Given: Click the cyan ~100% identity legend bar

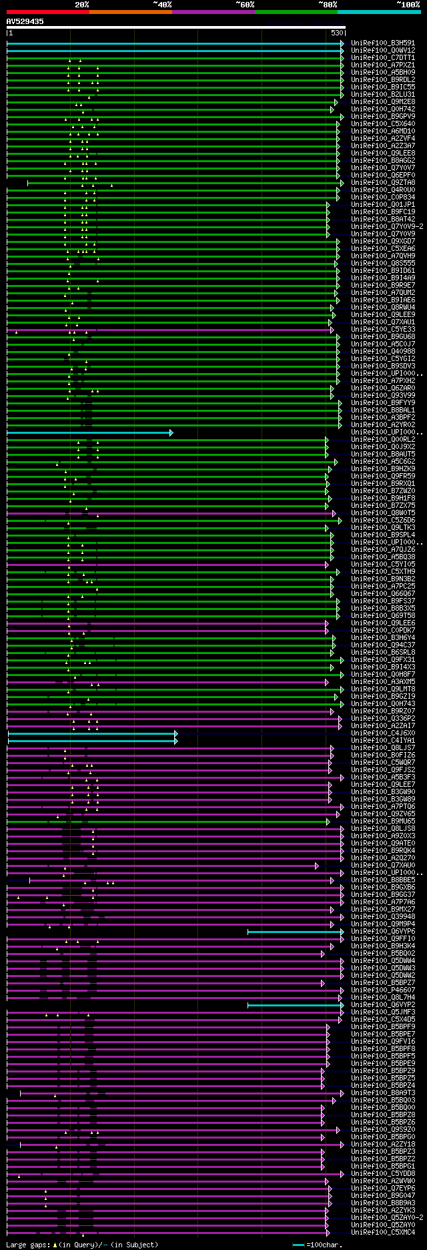Looking at the screenshot, I should (x=378, y=12).
